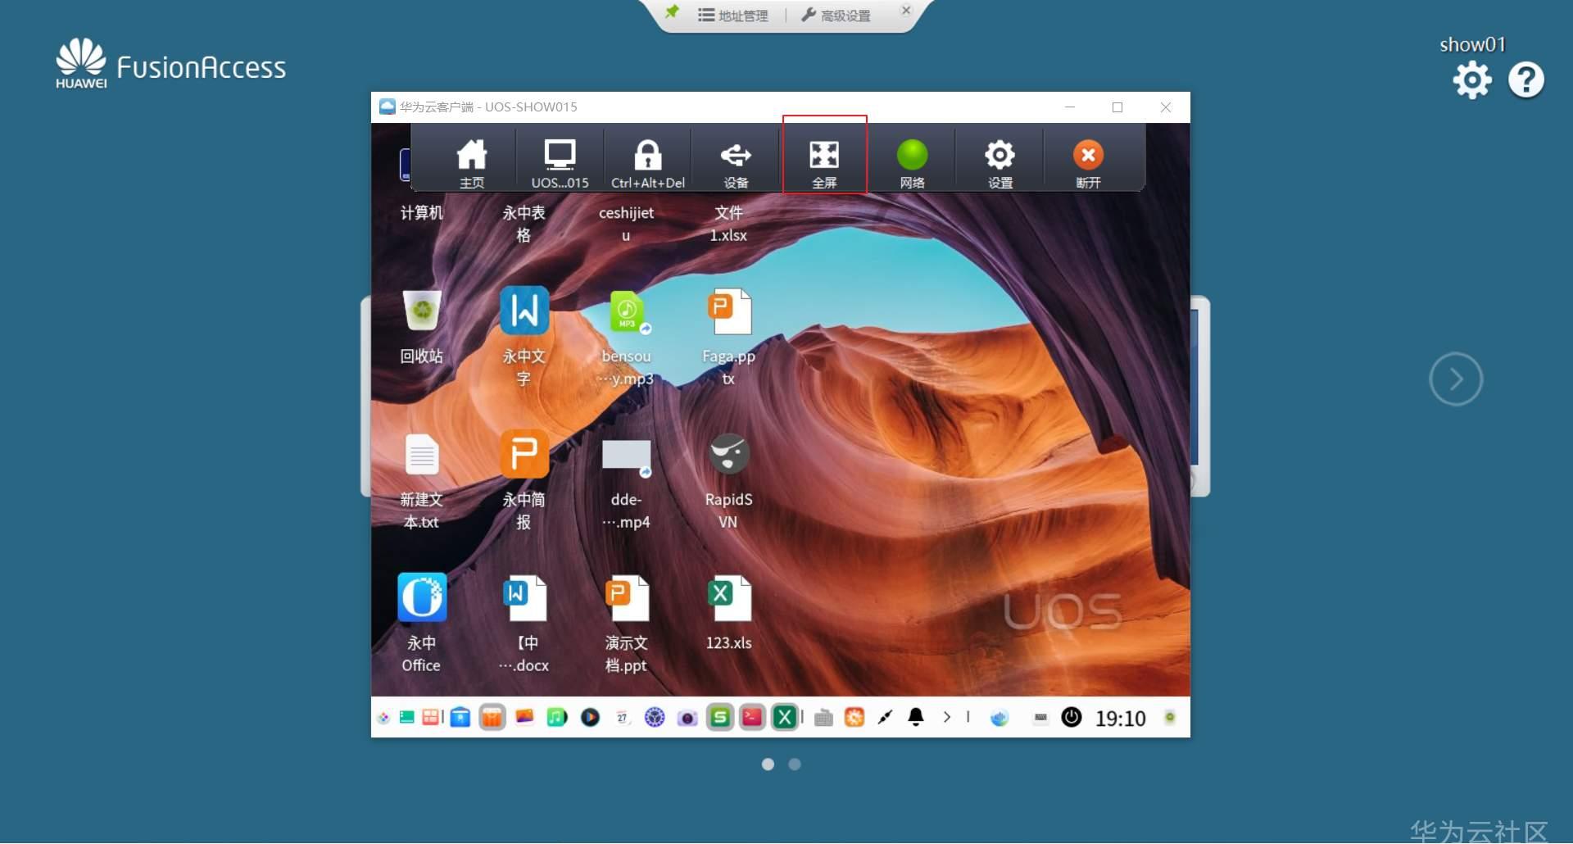Screen dimensions: 1573x844
Task: Open the camera app in dock
Action: click(687, 718)
